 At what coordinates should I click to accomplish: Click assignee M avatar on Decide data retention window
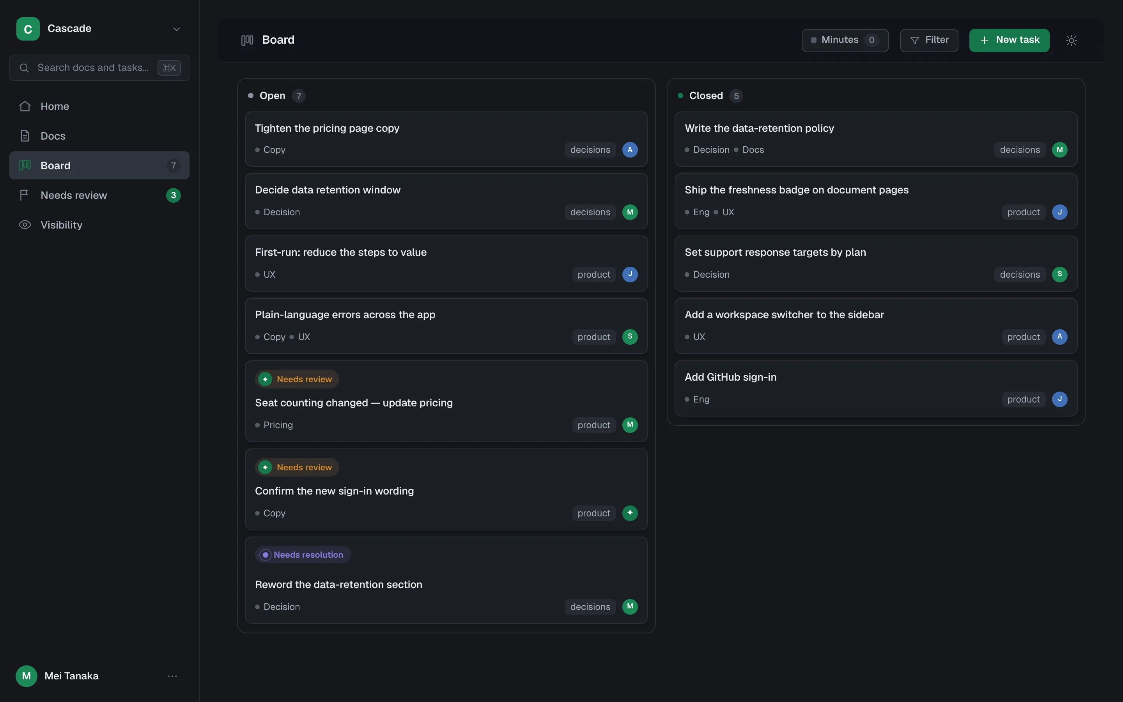point(630,212)
